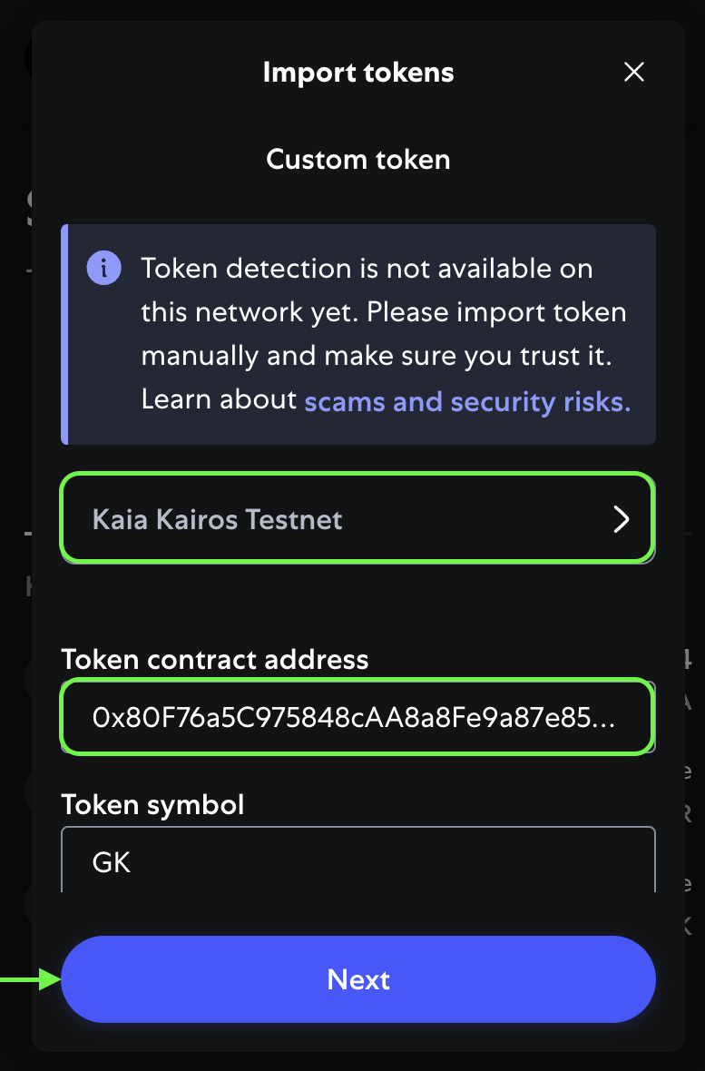Click the purple accent bar of the notice
This screenshot has width=705, height=1071.
(64, 334)
